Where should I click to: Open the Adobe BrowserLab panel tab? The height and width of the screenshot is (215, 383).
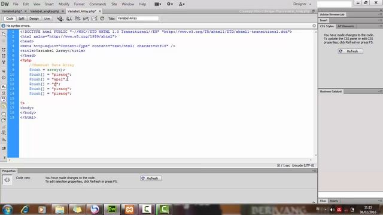tap(332, 14)
